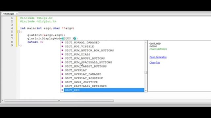Click the Close link in tooltip
Viewport: 211px width, 118px height.
(152, 63)
